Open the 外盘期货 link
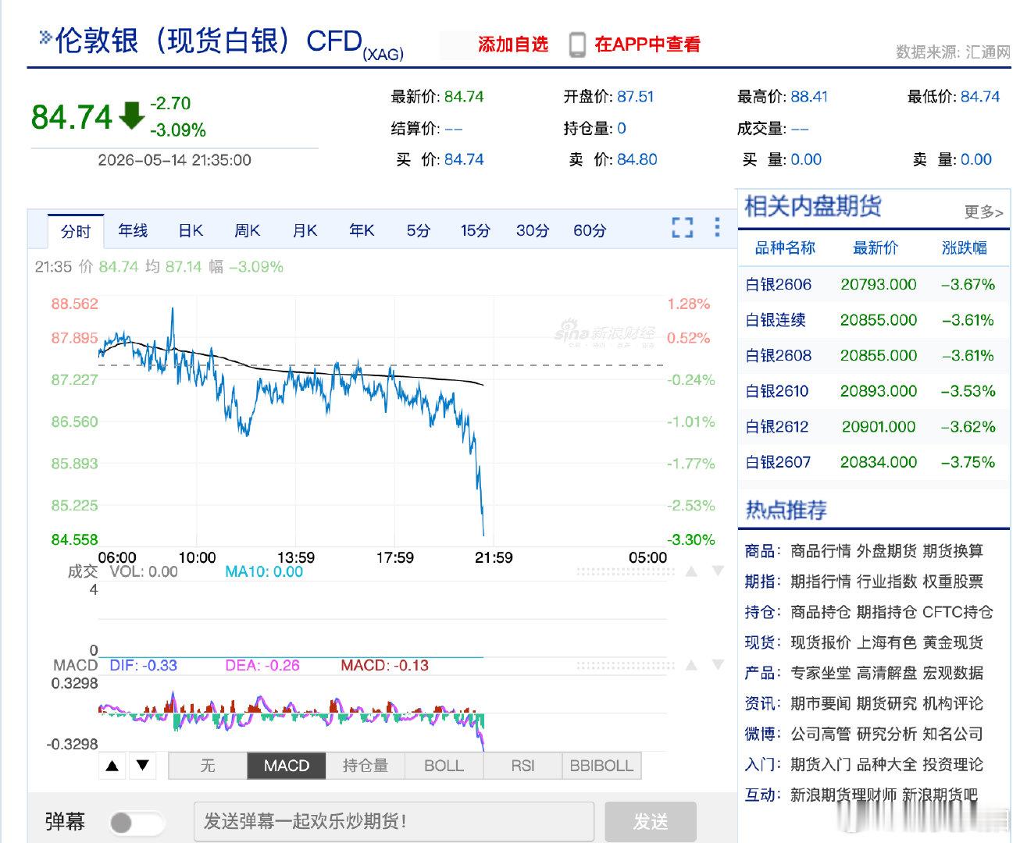Screen dimensions: 1020x843 coord(886,551)
